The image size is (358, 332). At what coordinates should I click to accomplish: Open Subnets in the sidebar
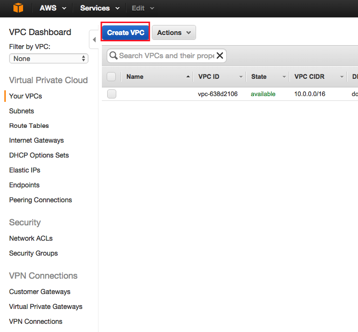click(22, 111)
